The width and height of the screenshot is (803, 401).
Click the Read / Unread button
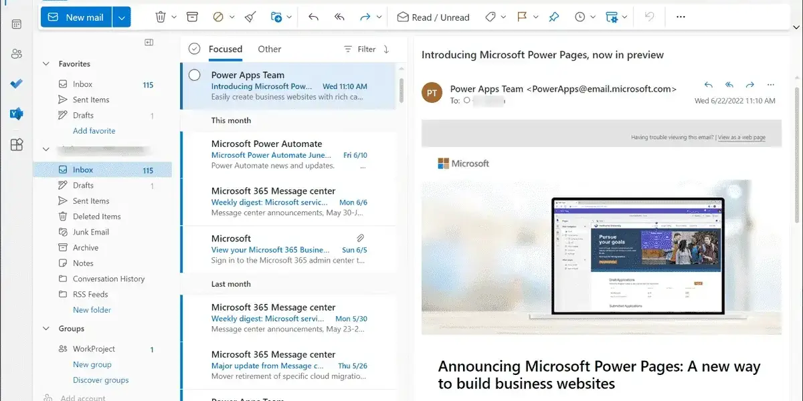434,17
